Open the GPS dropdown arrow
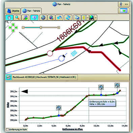Viewport: 133px width, 133px height. pyautogui.click(x=96, y=18)
